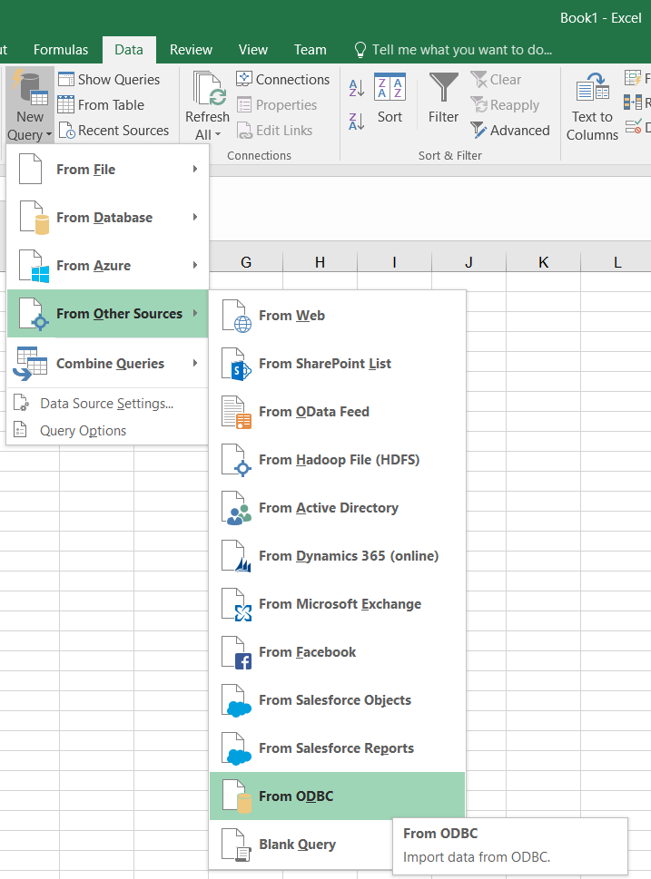Image resolution: width=651 pixels, height=879 pixels.
Task: Sort A to Z ascending icon
Action: coord(356,87)
